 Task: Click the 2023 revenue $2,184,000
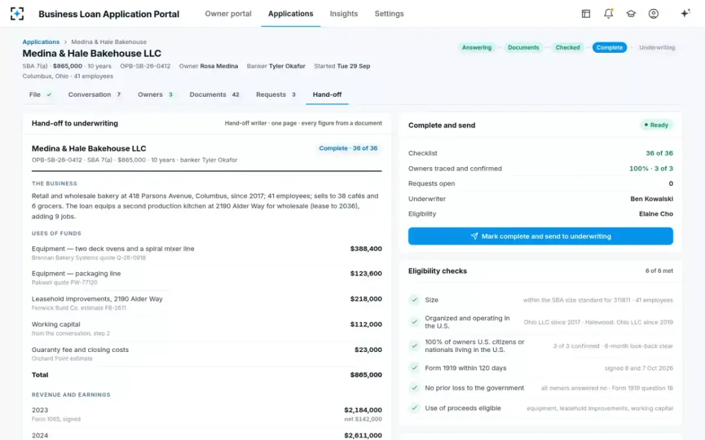363,410
